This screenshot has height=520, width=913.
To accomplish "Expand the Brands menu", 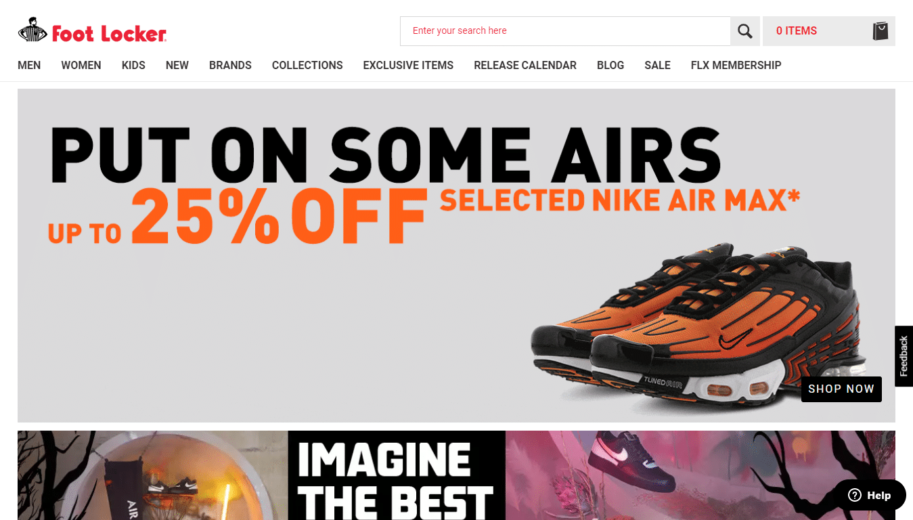I will 230,65.
